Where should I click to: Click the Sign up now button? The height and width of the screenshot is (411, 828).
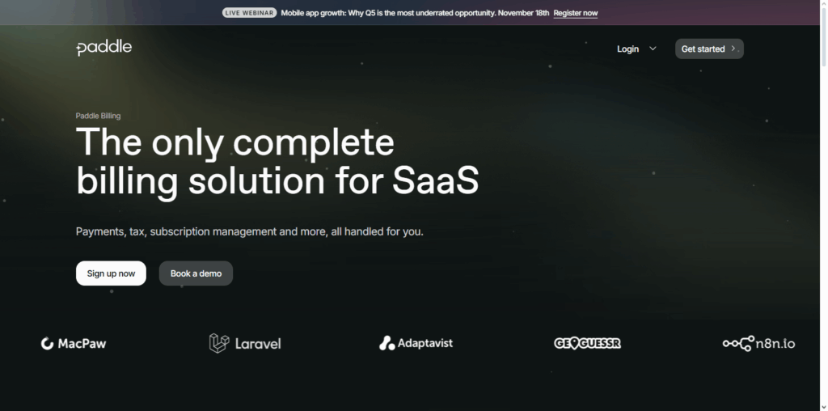[111, 273]
